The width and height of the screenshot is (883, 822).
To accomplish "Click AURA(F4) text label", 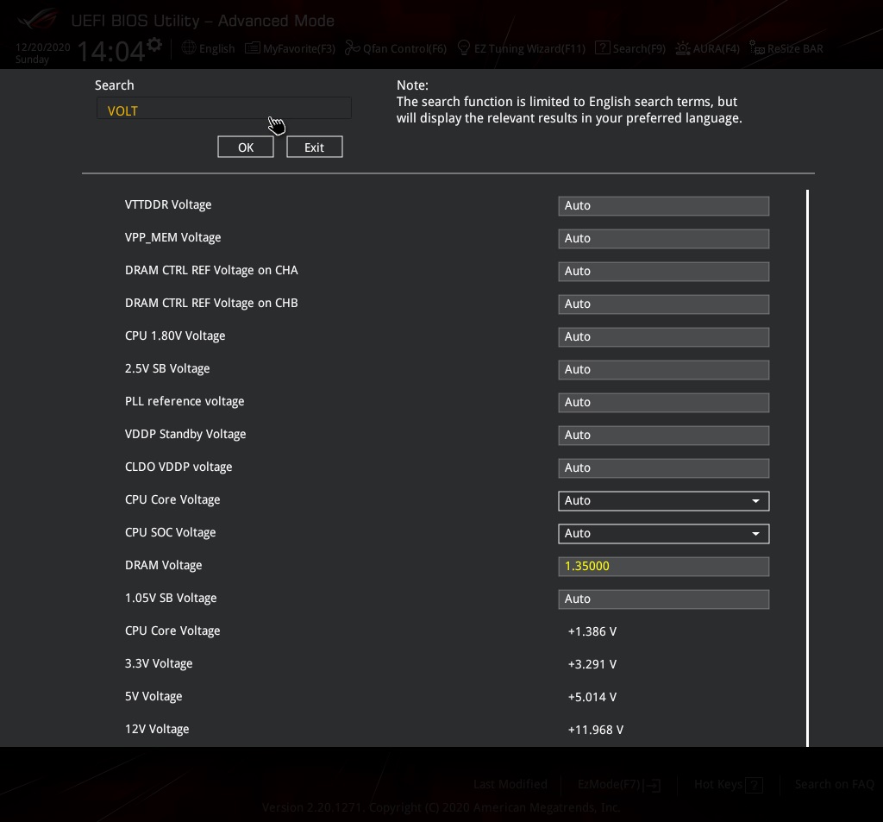I will click(717, 48).
